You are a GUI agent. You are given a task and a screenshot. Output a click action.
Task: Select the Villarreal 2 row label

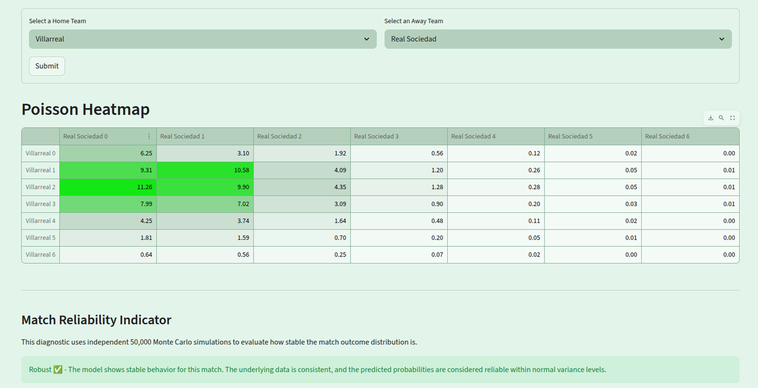(40, 187)
